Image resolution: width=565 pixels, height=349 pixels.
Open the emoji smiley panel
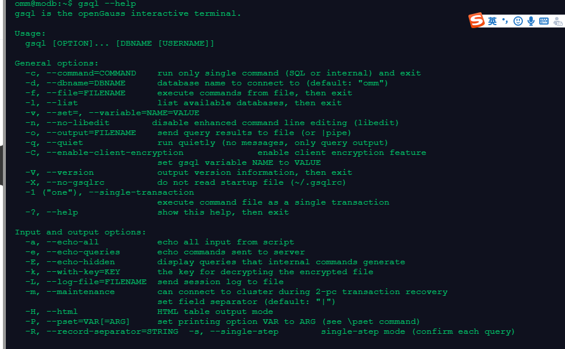[x=518, y=21]
